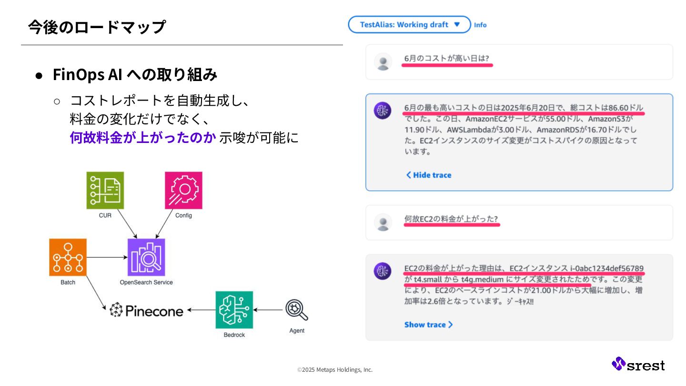Click the Pinecone logo
Screen dimensions: 686x386
point(146,311)
